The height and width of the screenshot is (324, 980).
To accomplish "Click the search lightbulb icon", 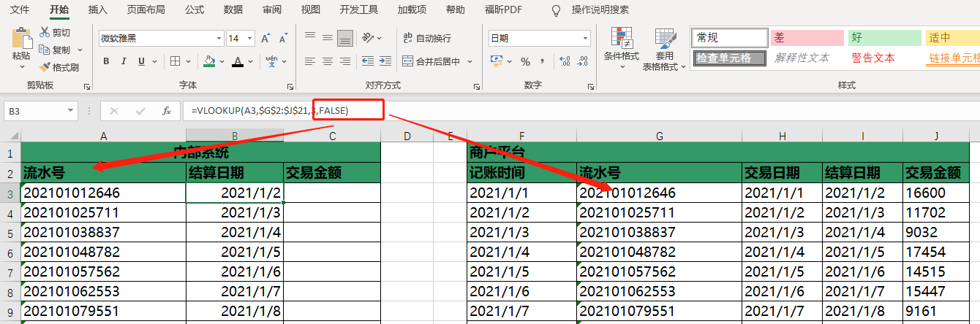I will pos(556,10).
